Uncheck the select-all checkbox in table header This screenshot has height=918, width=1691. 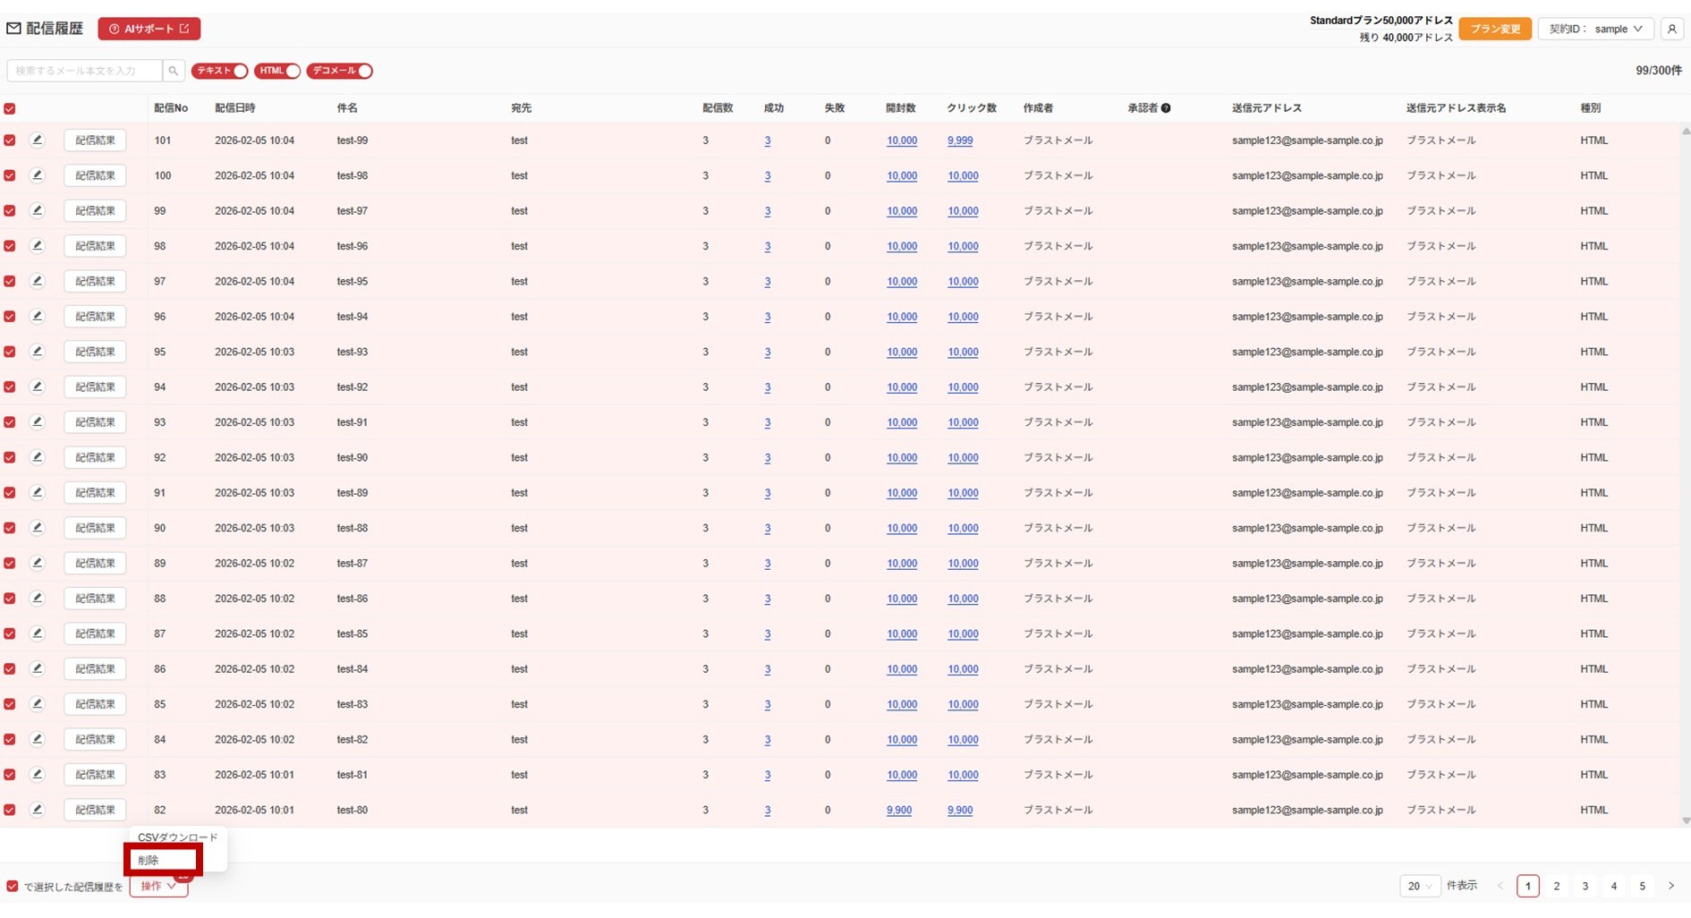10,108
